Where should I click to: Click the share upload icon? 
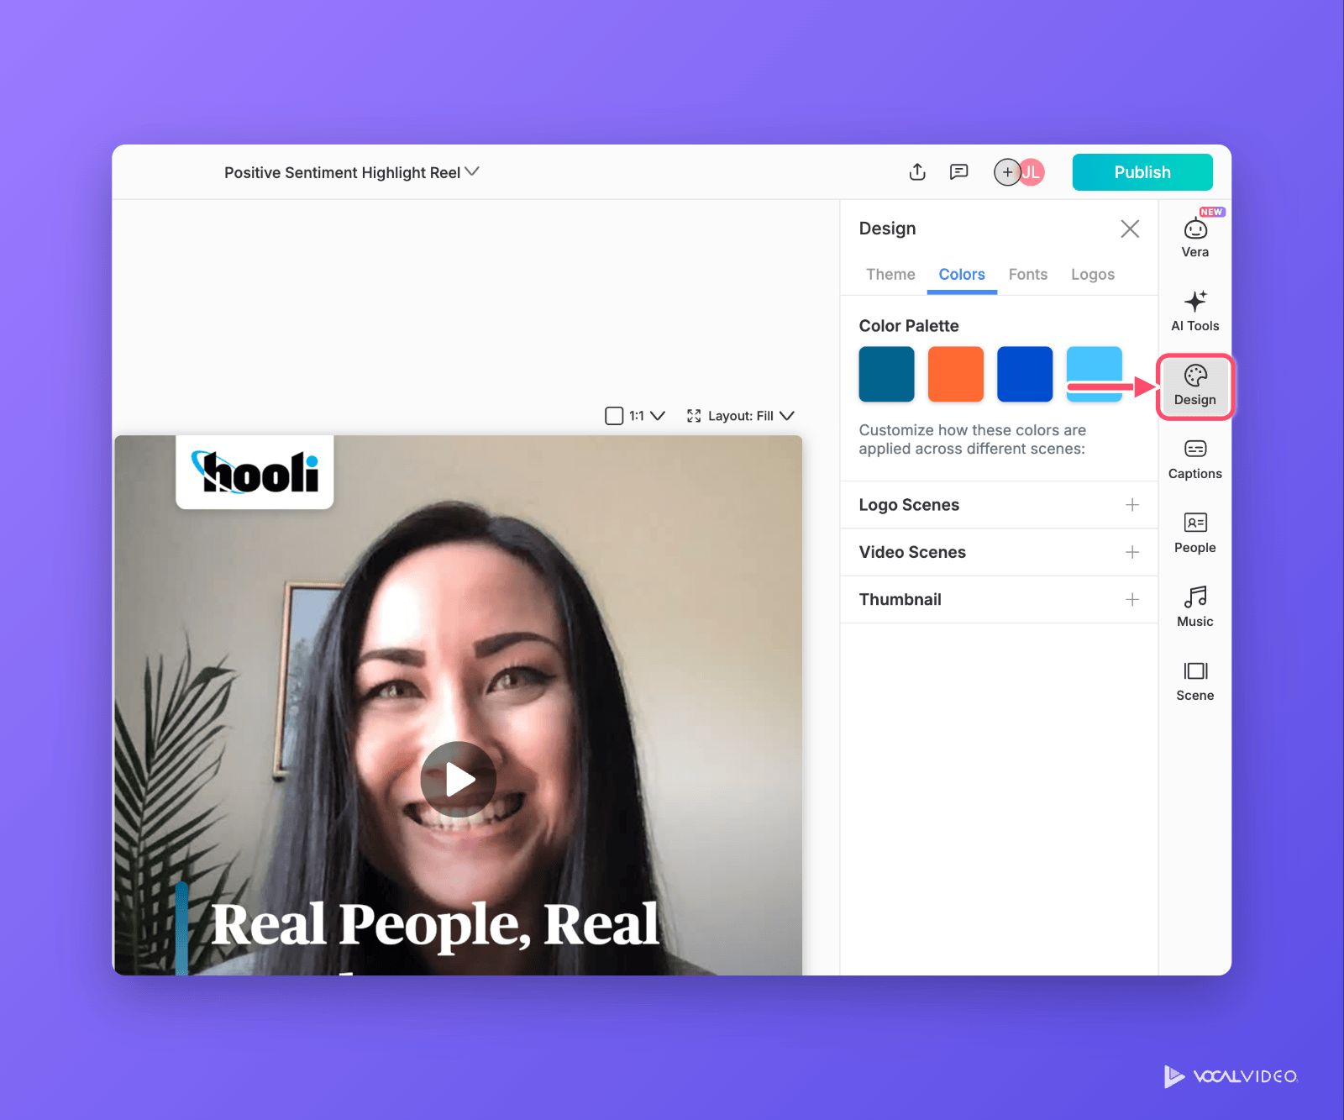pos(917,172)
